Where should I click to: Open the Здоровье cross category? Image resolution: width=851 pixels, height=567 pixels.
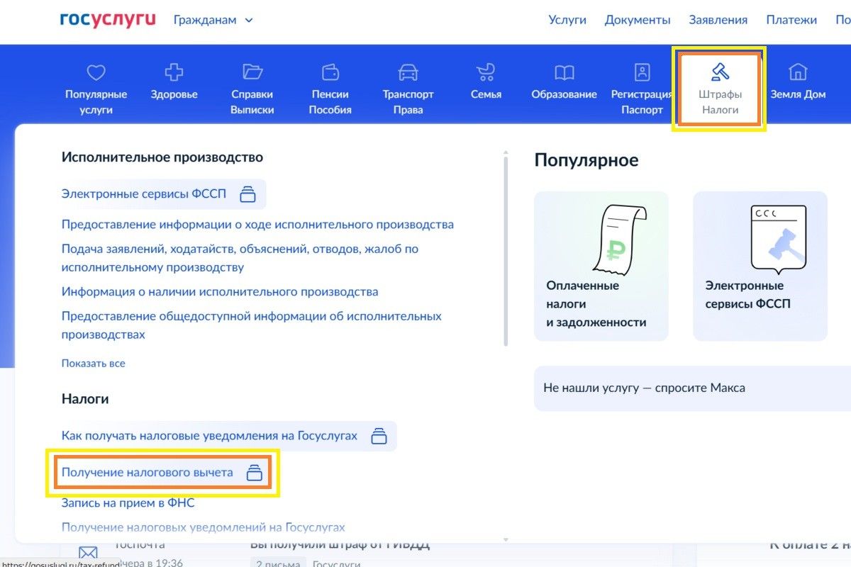click(x=174, y=82)
